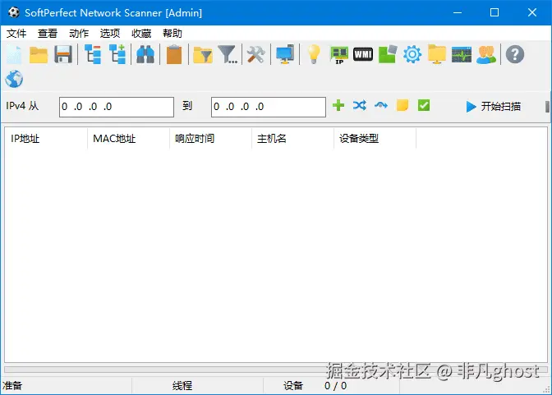Sort by the MAC地址 column header
The image size is (552, 395).
[x=128, y=139]
